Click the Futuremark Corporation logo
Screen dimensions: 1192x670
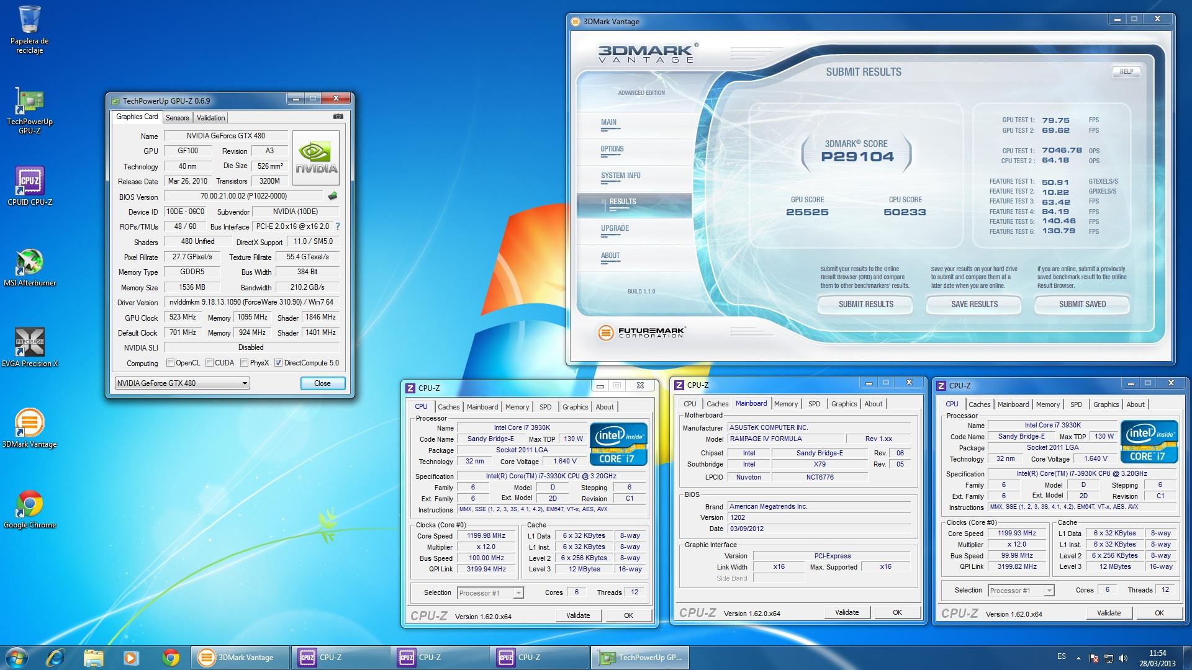[641, 333]
